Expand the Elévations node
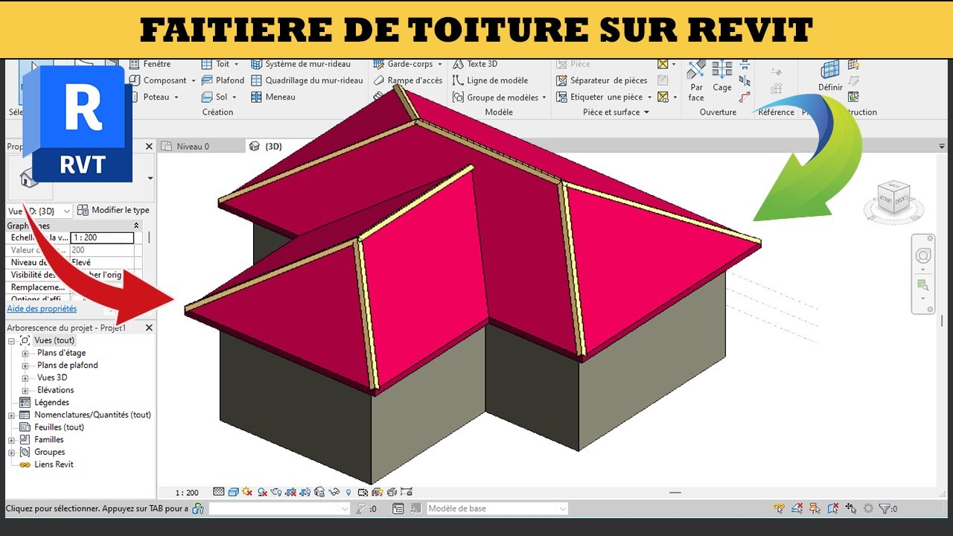This screenshot has height=536, width=953. point(25,390)
